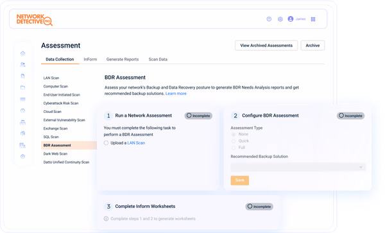This screenshot has height=233, width=385.
Task: Select SQL Scan menu item
Action: [51, 137]
